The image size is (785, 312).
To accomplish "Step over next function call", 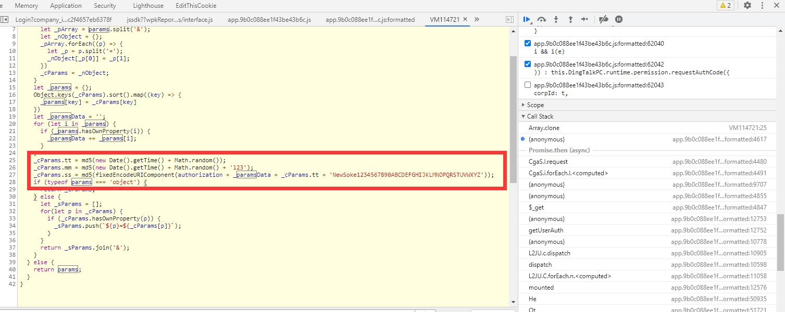I will [x=542, y=19].
